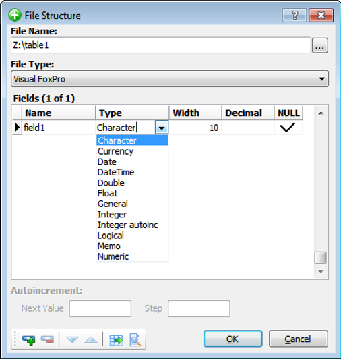Click the Width column header
The height and width of the screenshot is (359, 341).
coord(195,113)
